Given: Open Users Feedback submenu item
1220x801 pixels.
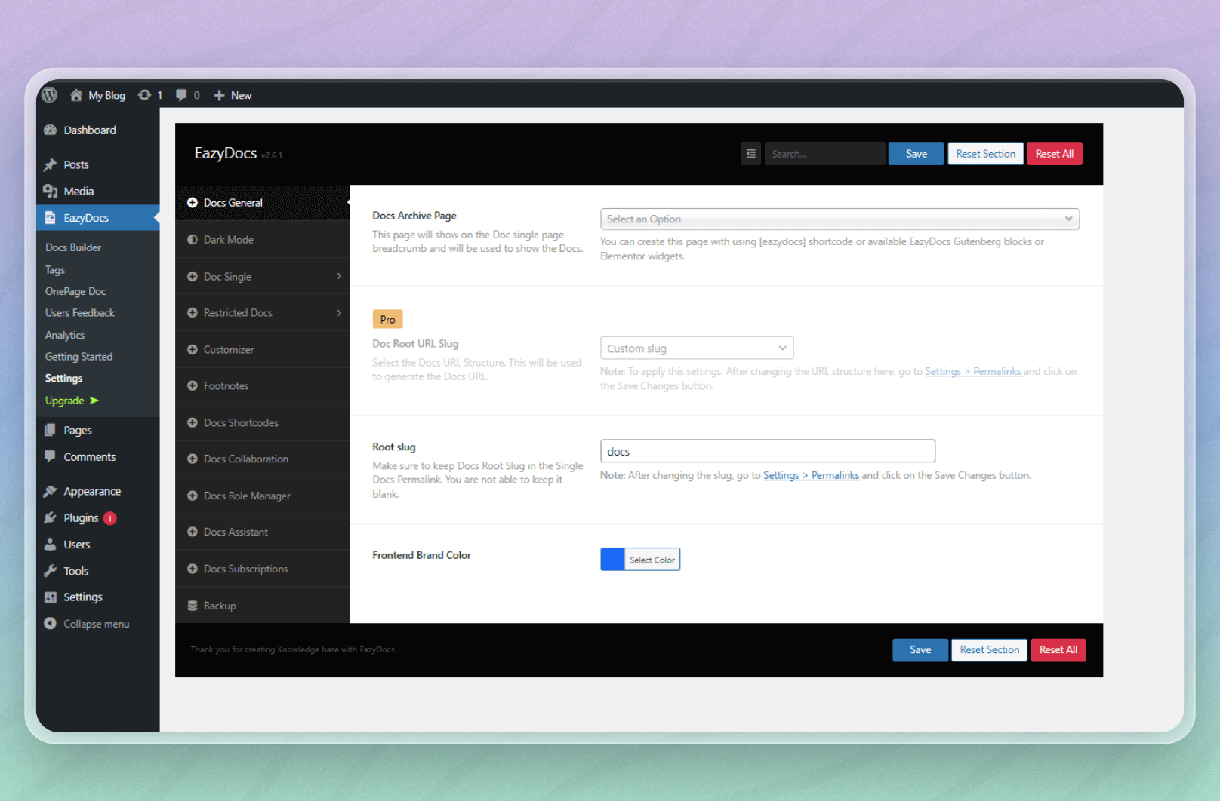Looking at the screenshot, I should coord(80,312).
